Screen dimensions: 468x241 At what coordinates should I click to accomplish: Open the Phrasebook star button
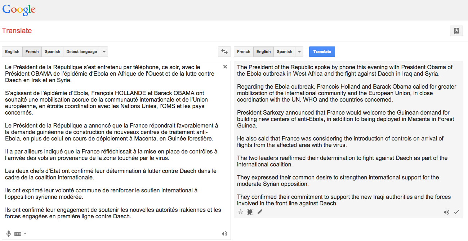[x=456, y=31]
